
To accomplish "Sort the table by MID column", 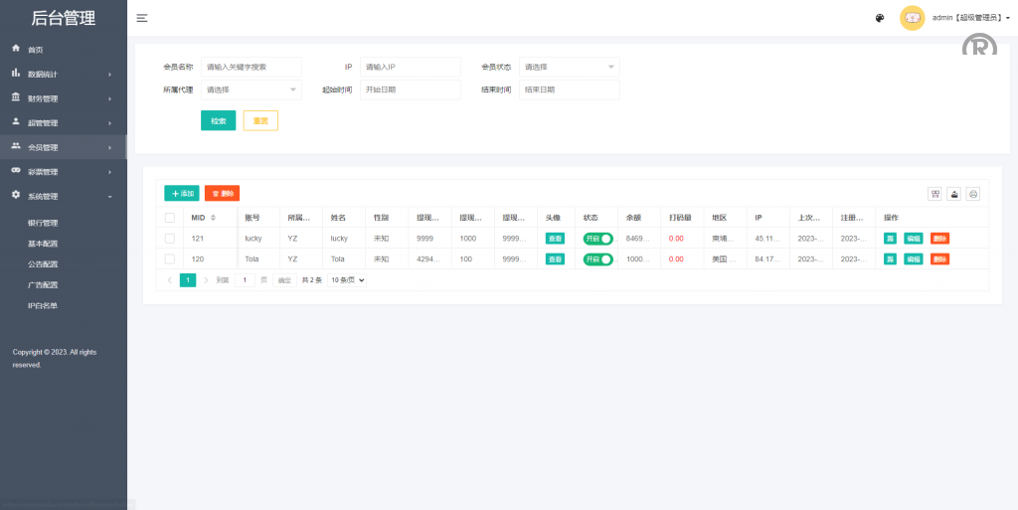I will pos(213,218).
